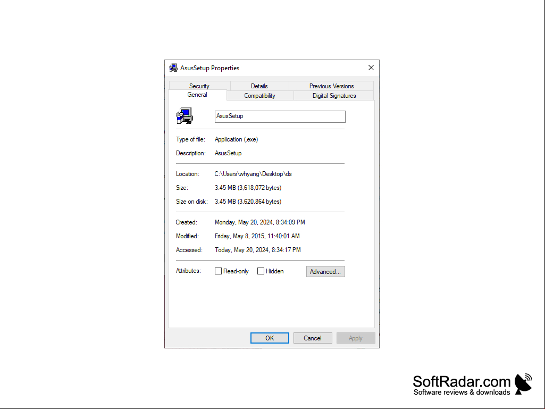The height and width of the screenshot is (409, 545).
Task: Click the location path C:\Users\whyang\Desktop\ds
Action: tap(253, 174)
